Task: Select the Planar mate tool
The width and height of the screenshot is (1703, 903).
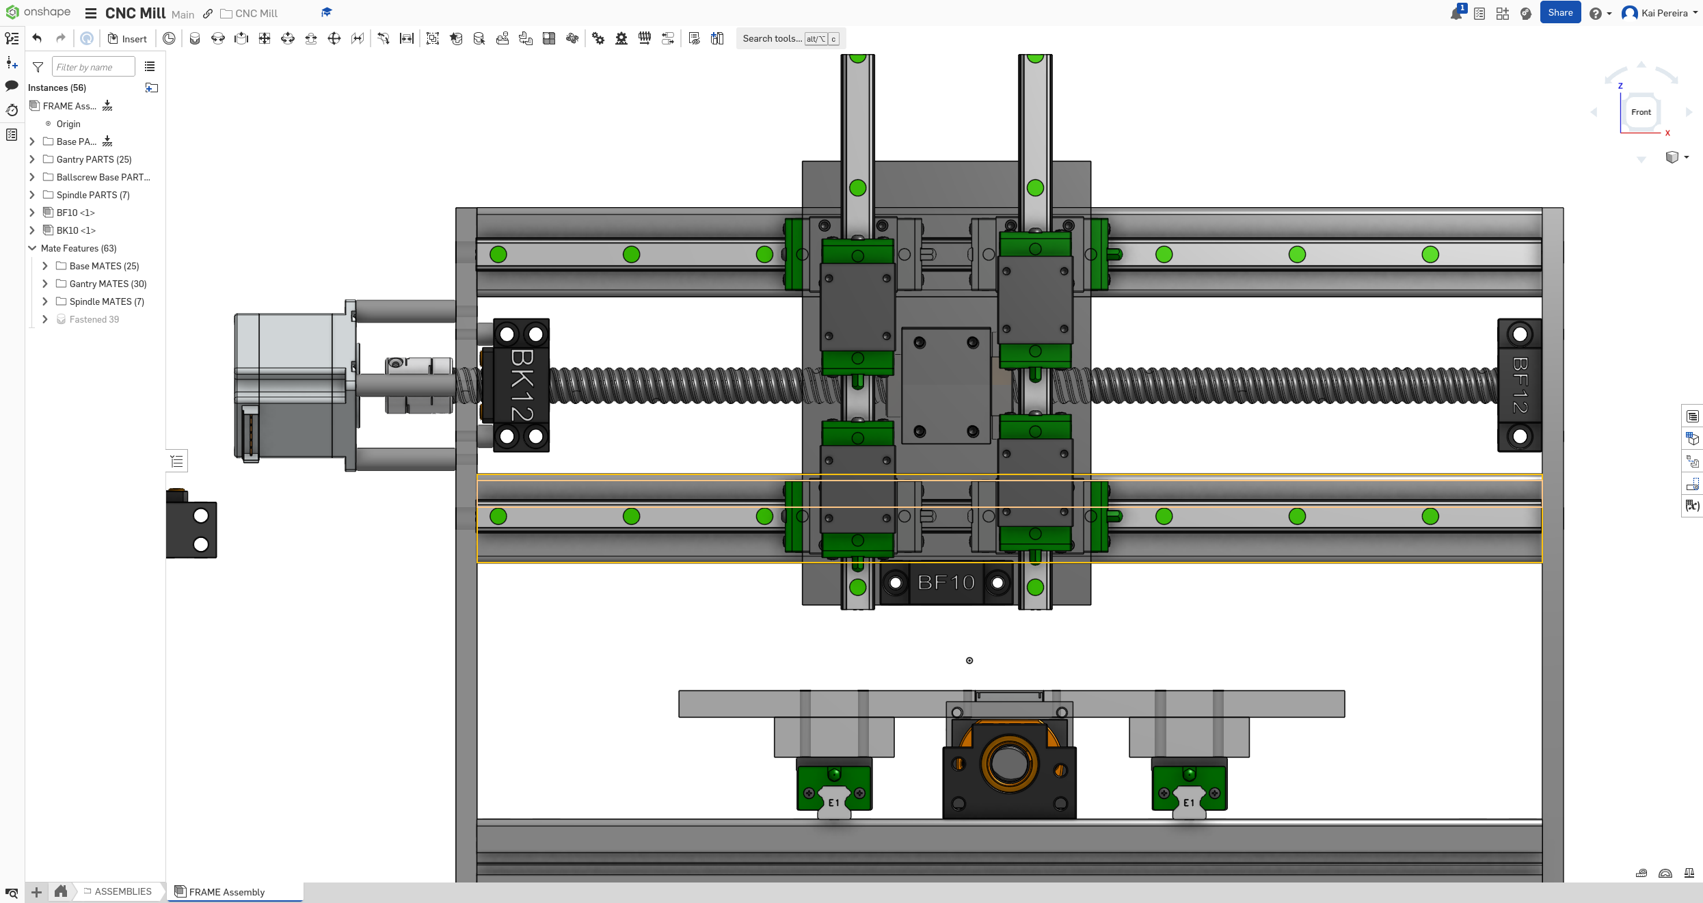Action: tap(265, 38)
